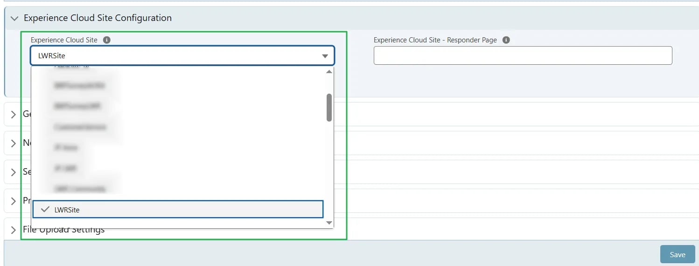This screenshot has width=699, height=266.
Task: Click the "Experience Cloud Site" field label
Action: pyautogui.click(x=64, y=40)
